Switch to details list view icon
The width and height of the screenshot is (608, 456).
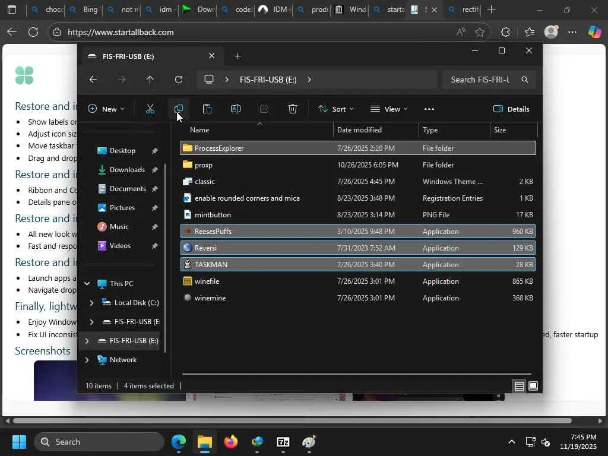click(x=519, y=386)
